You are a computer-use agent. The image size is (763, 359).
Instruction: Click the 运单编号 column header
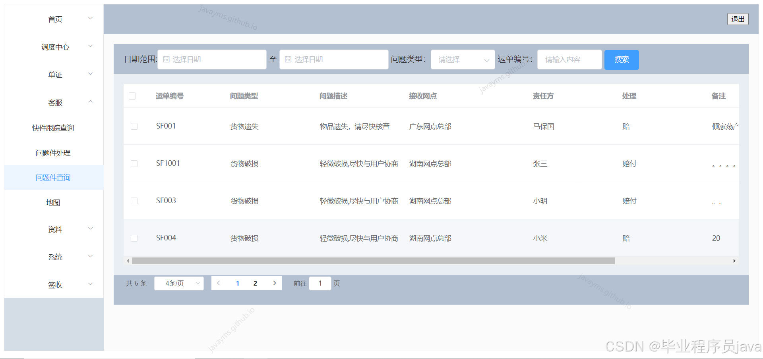170,96
